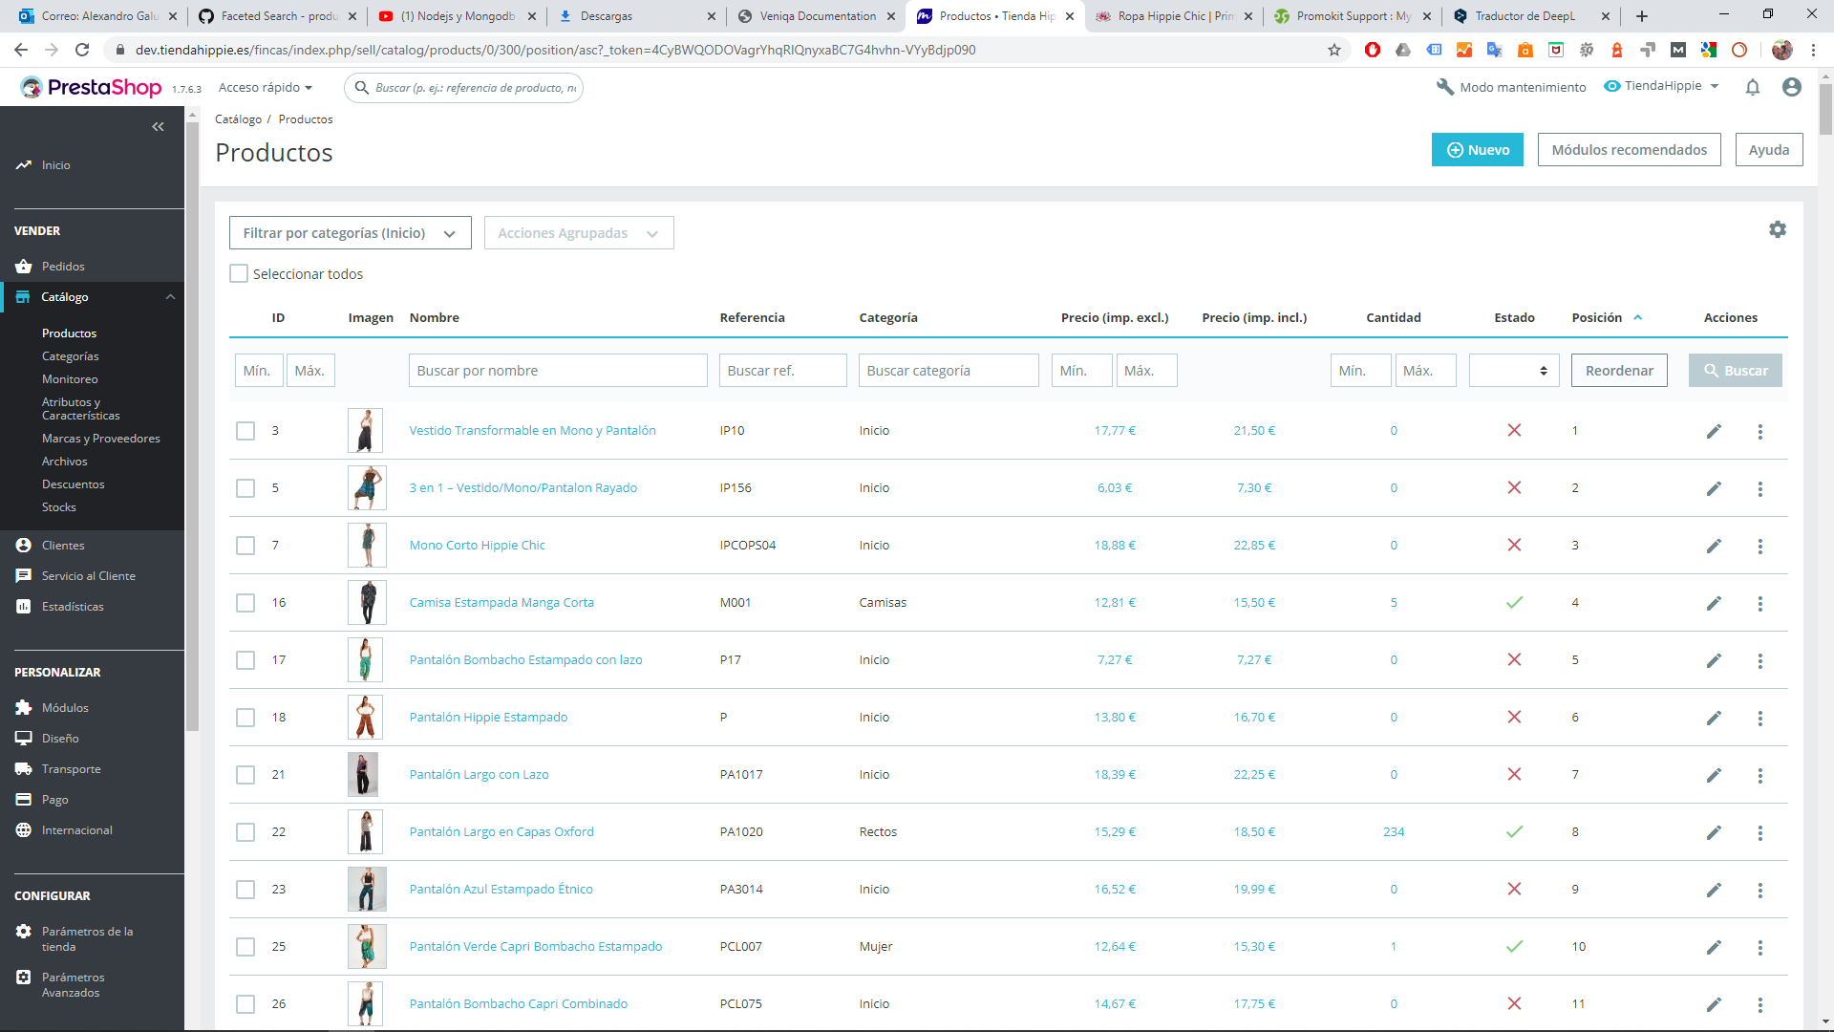1834x1032 pixels.
Task: Expand the Acceso rápido menu
Action: pyautogui.click(x=265, y=87)
